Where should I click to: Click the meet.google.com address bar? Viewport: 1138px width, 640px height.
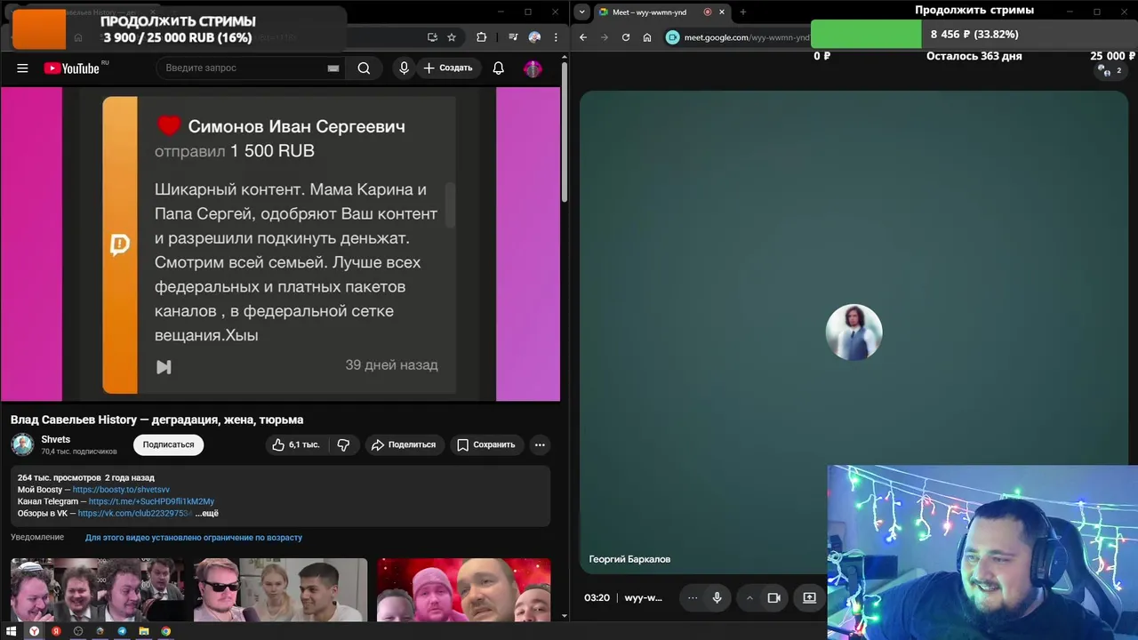click(x=747, y=37)
